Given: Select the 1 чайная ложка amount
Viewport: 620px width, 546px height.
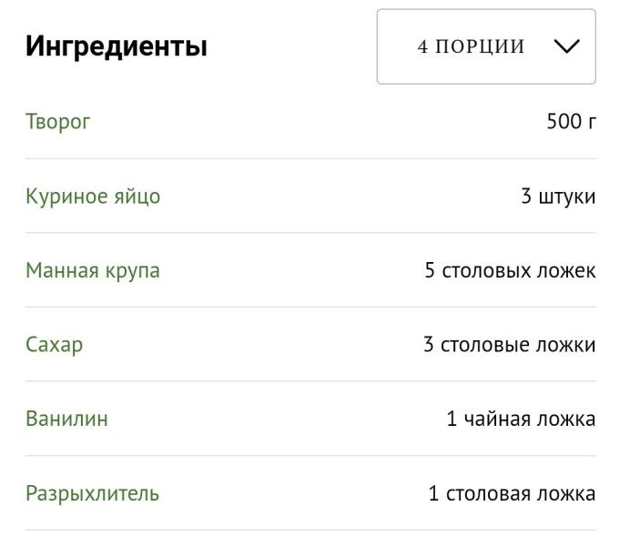Looking at the screenshot, I should (x=521, y=419).
